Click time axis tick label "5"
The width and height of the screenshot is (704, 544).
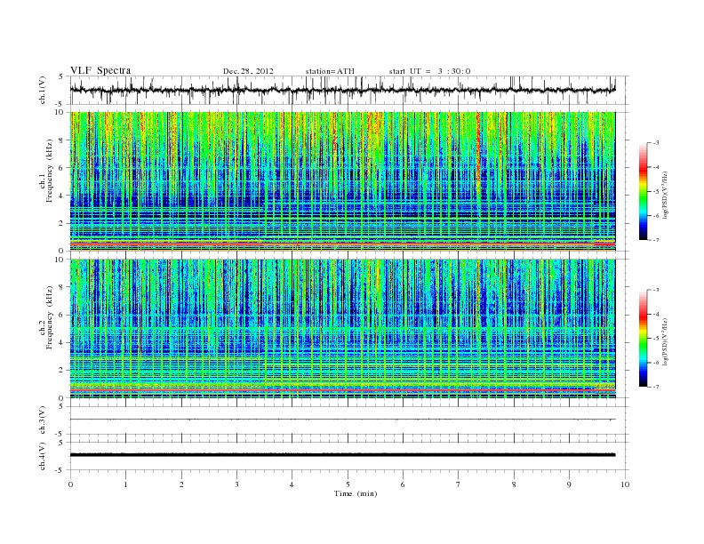click(348, 484)
